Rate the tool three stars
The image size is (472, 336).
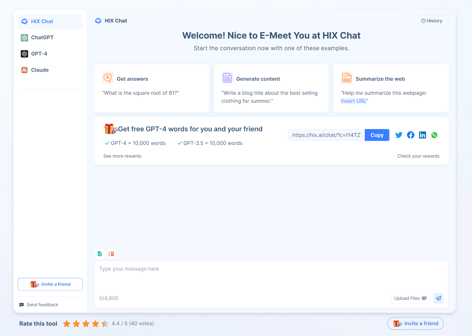[86, 324]
